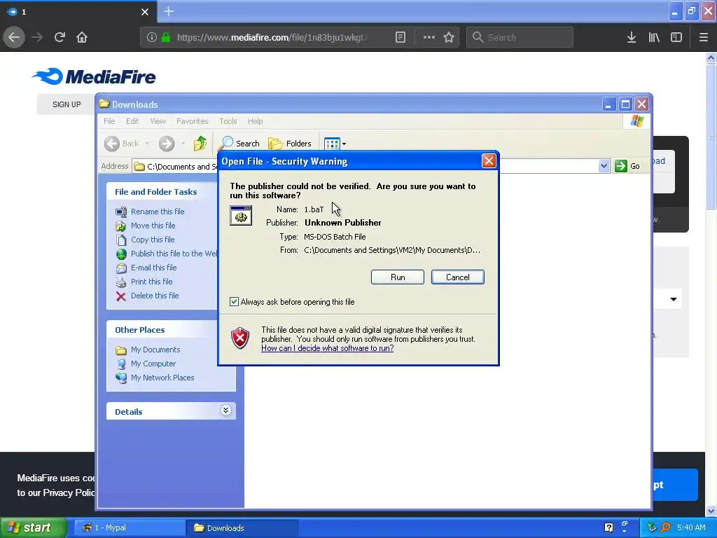Open a new browser tab
The image size is (717, 538).
click(x=169, y=11)
